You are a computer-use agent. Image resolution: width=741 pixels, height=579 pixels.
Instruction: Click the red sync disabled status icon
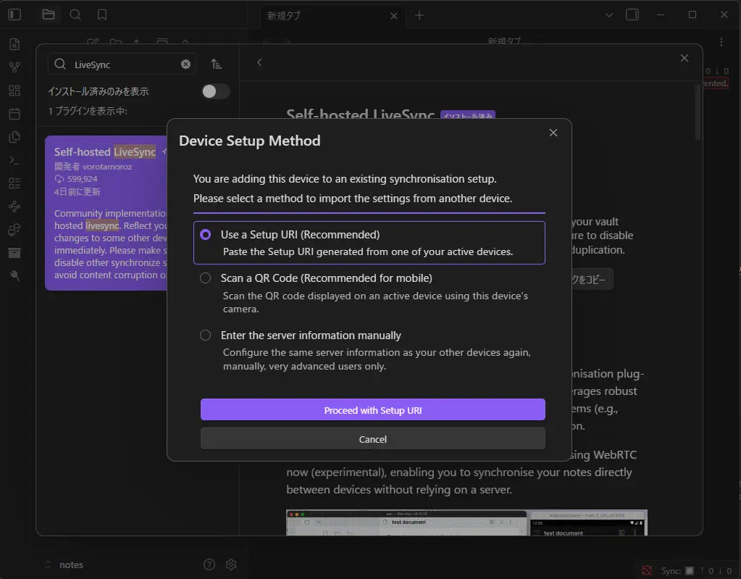pyautogui.click(x=647, y=570)
